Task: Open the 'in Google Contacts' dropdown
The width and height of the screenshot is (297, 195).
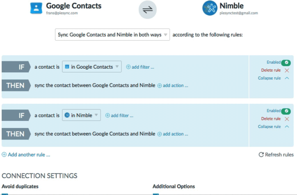Action: tap(92, 67)
